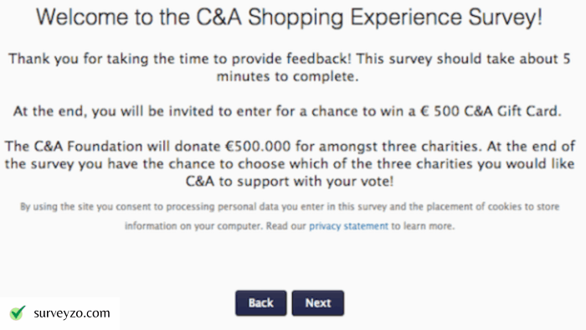586x330 pixels.
Task: Click the word 'cookies' in consent notice
Action: coord(505,207)
